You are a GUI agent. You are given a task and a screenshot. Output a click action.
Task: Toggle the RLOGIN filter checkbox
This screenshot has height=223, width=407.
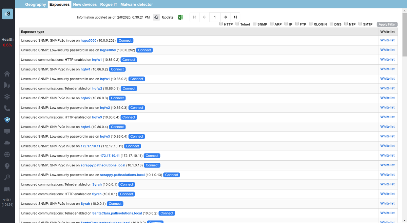coord(311,24)
